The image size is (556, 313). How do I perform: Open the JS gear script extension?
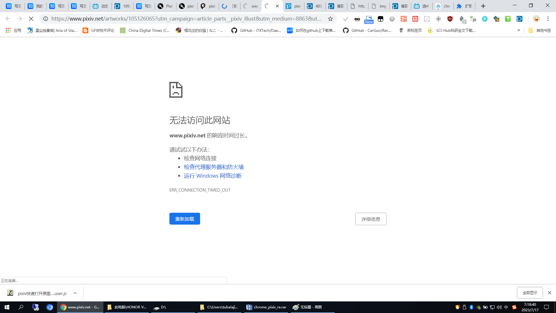(x=473, y=19)
